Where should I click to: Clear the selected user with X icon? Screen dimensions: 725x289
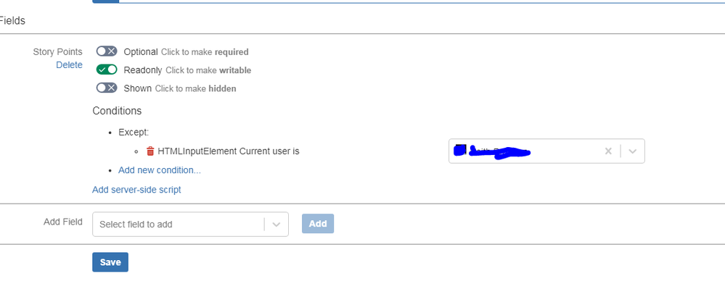pos(608,151)
